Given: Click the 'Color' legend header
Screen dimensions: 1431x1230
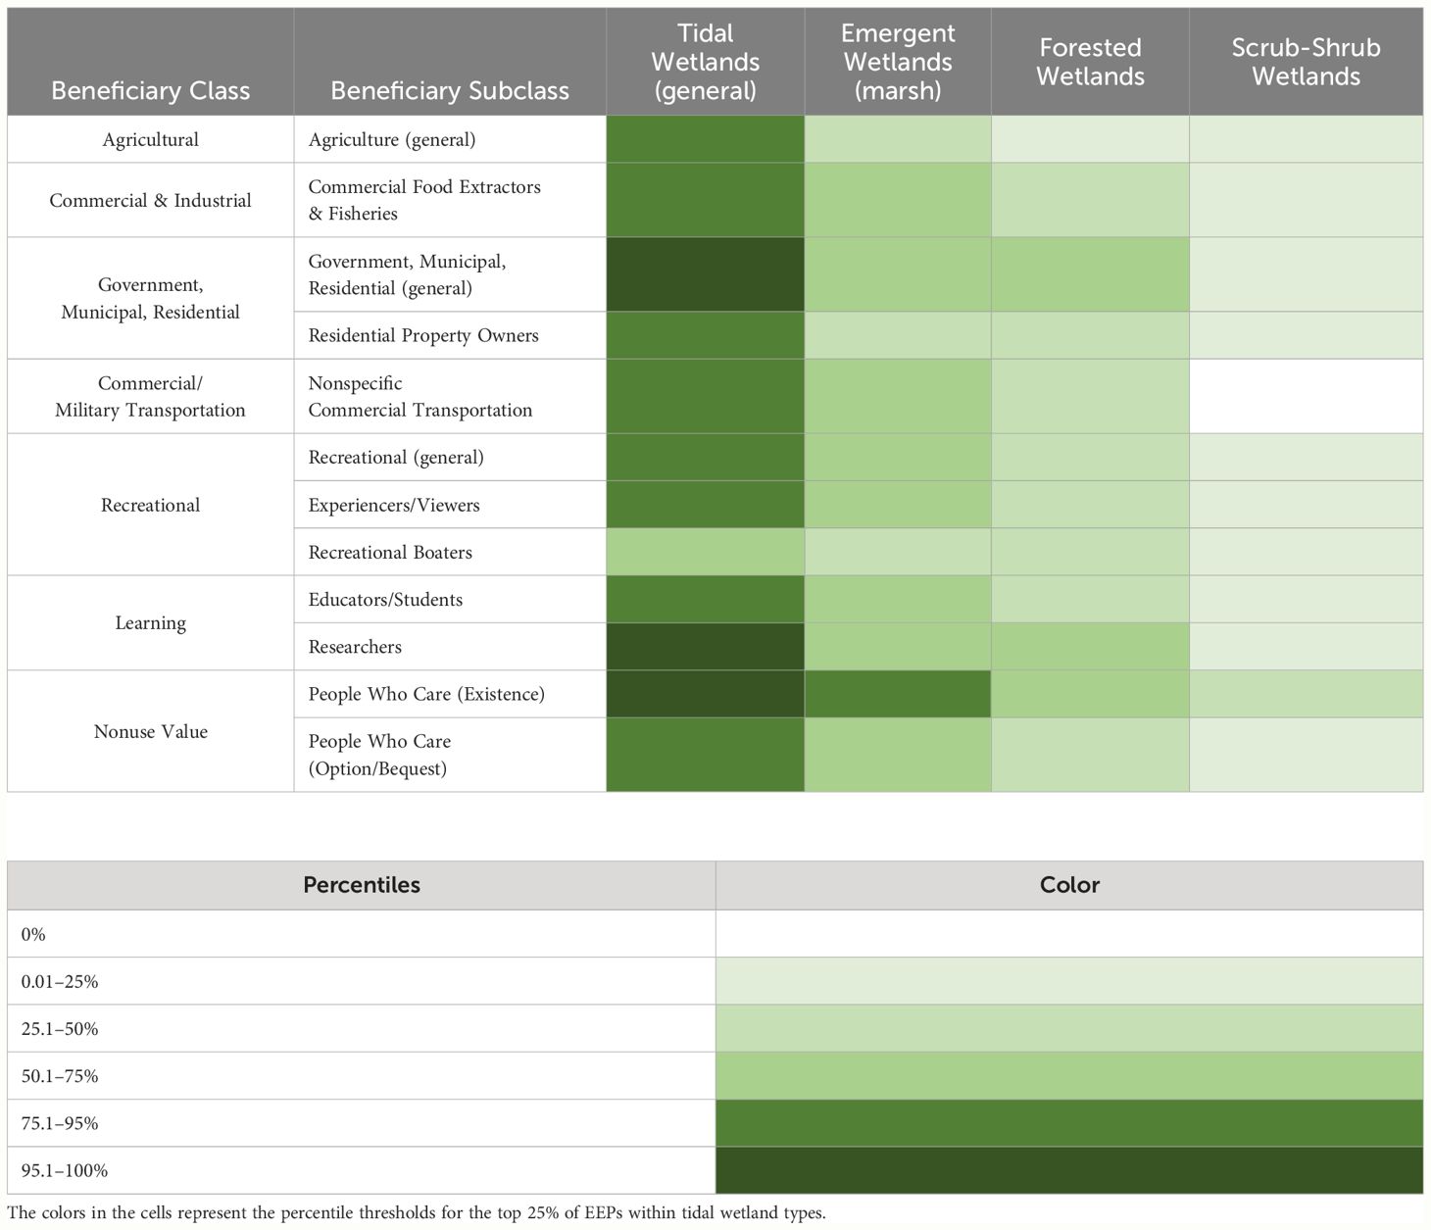Looking at the screenshot, I should [x=1069, y=885].
